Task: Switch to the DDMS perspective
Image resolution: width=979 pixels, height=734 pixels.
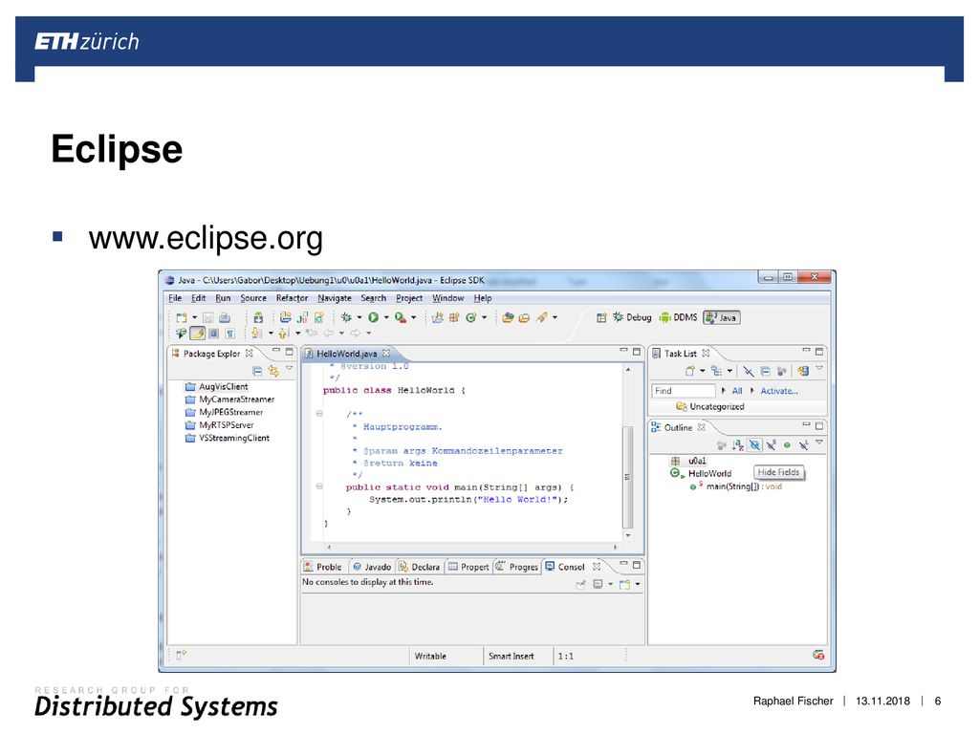Action: (x=678, y=317)
